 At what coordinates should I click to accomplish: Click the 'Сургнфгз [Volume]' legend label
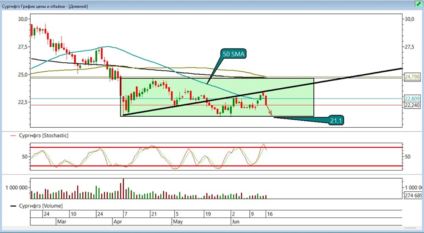(41, 206)
